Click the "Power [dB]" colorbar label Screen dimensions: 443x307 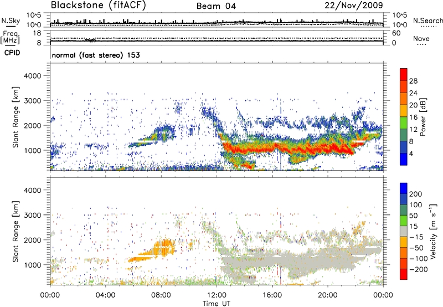point(423,117)
